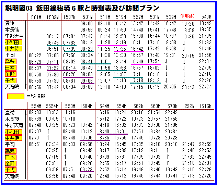Select the 528M column header
Image resolution: width=218 pixels, height=185 pixels.
(70, 106)
